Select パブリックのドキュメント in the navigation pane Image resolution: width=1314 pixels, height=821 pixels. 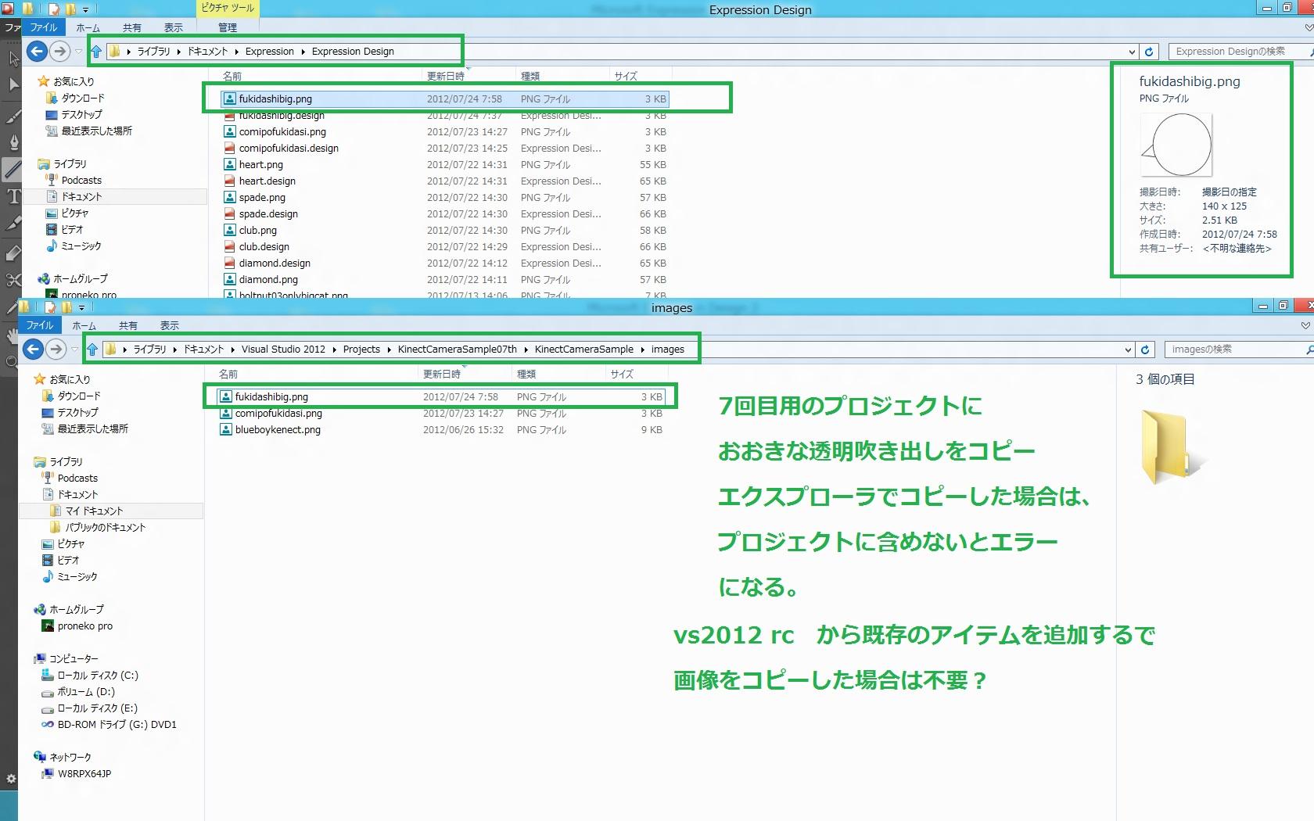click(x=106, y=528)
